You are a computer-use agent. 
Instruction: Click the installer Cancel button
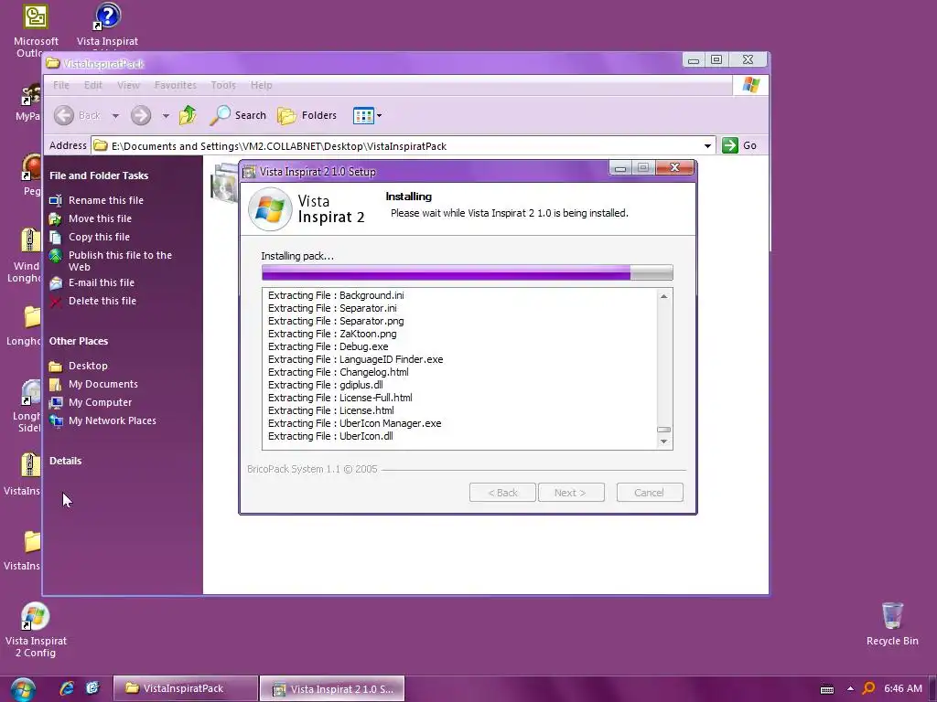(650, 493)
